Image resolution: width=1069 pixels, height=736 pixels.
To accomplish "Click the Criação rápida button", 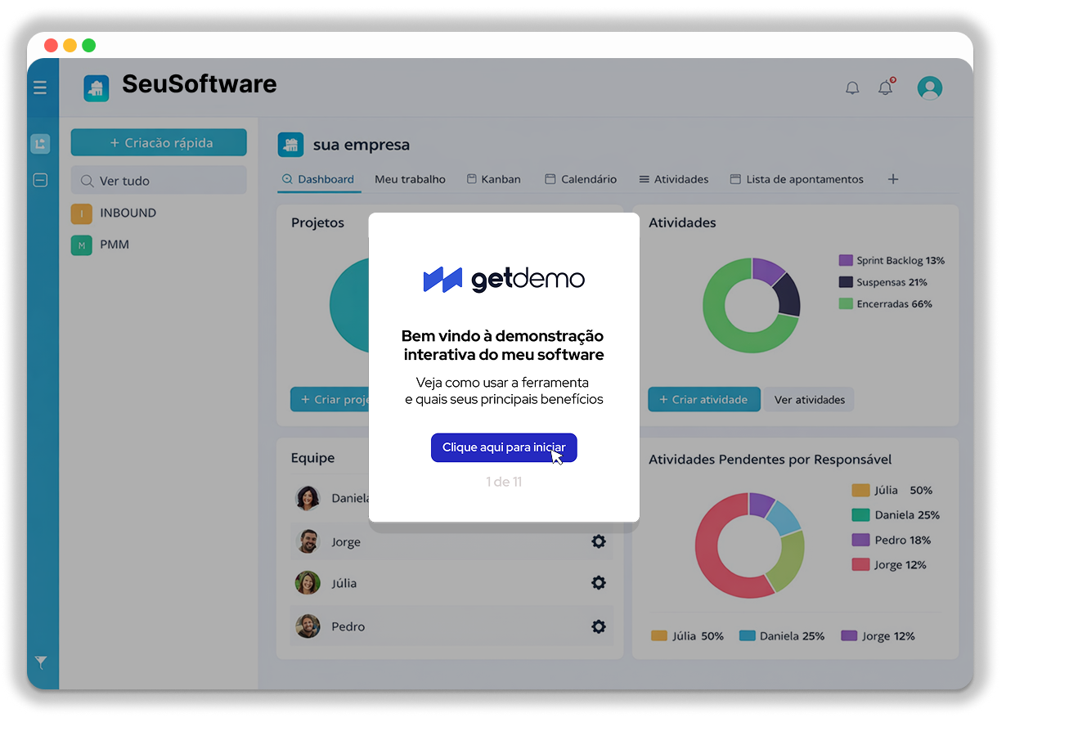I will pyautogui.click(x=159, y=142).
